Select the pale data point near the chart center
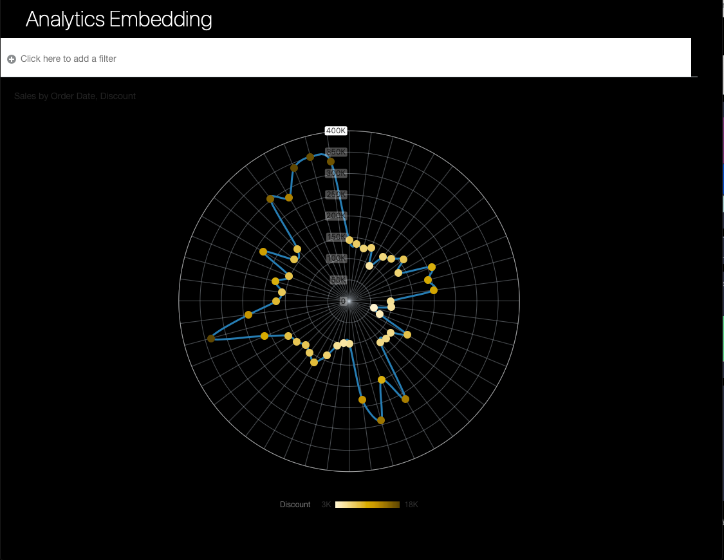This screenshot has width=724, height=560. coord(374,308)
